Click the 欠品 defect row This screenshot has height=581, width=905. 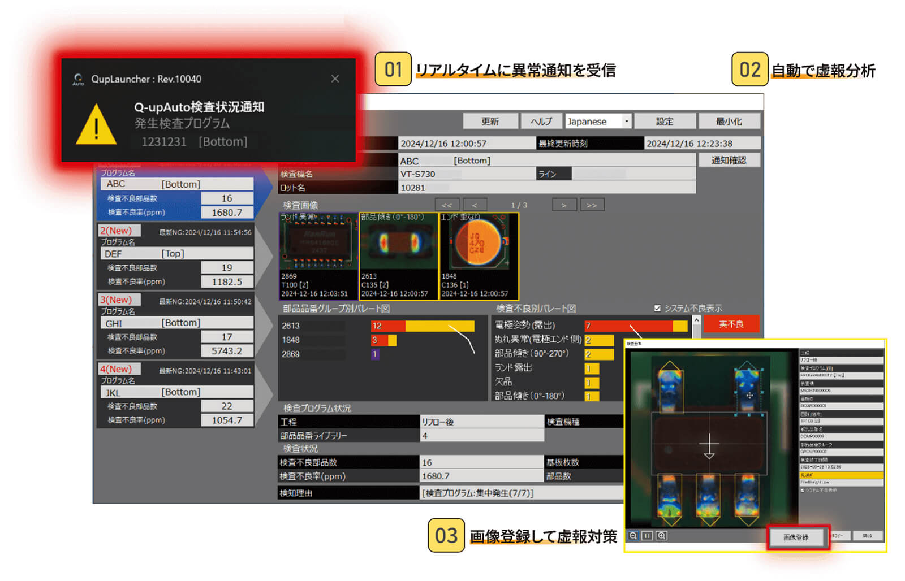pos(546,382)
